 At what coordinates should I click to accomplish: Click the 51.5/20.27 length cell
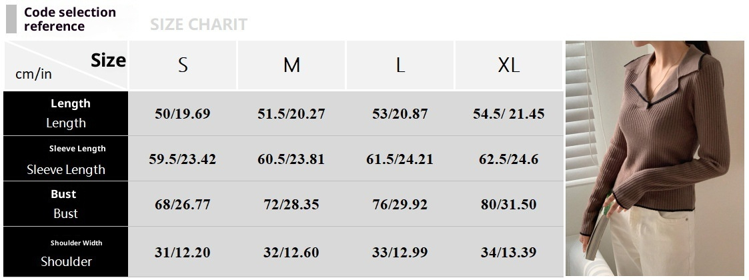click(291, 114)
